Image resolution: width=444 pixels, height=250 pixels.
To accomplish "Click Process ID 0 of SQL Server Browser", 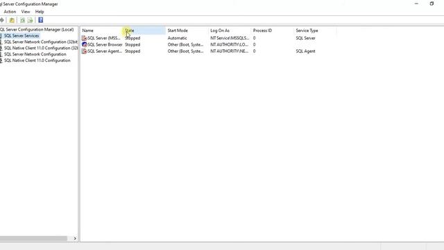I will click(255, 44).
